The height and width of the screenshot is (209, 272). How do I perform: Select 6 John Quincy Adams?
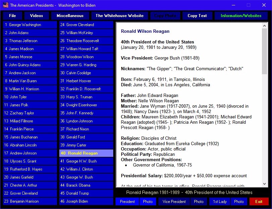(x=30, y=65)
